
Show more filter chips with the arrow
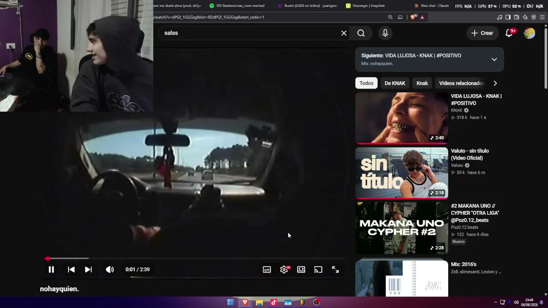[x=495, y=83]
